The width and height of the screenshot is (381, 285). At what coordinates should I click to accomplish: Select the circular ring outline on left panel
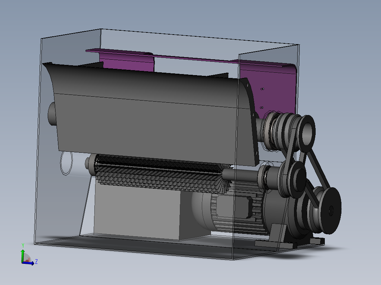tap(66, 163)
